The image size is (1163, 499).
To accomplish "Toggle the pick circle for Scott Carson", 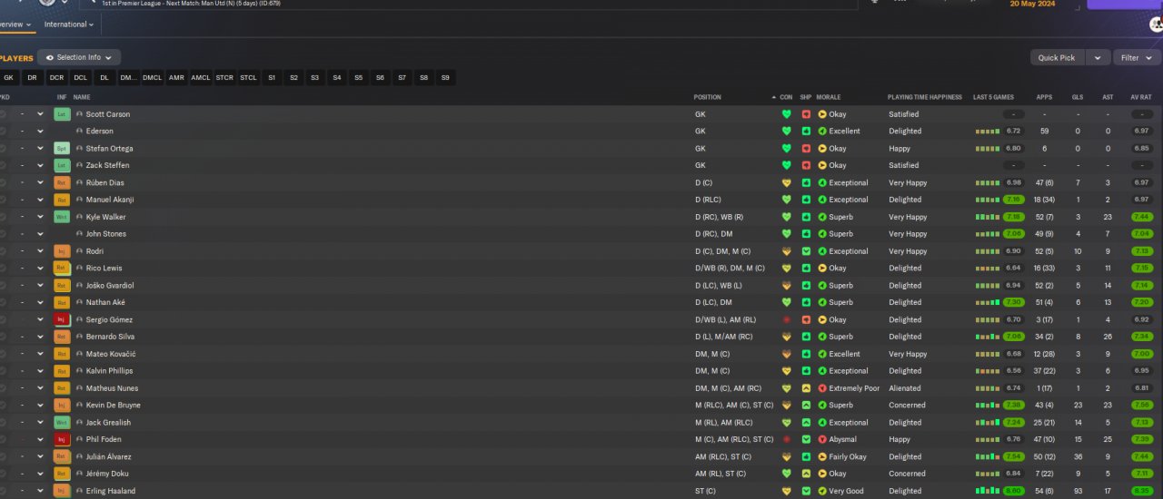I will click(3, 114).
